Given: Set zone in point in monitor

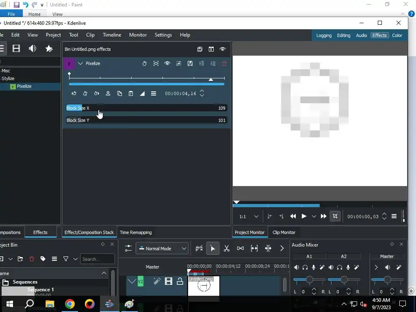Looking at the screenshot, I should coord(270,216).
